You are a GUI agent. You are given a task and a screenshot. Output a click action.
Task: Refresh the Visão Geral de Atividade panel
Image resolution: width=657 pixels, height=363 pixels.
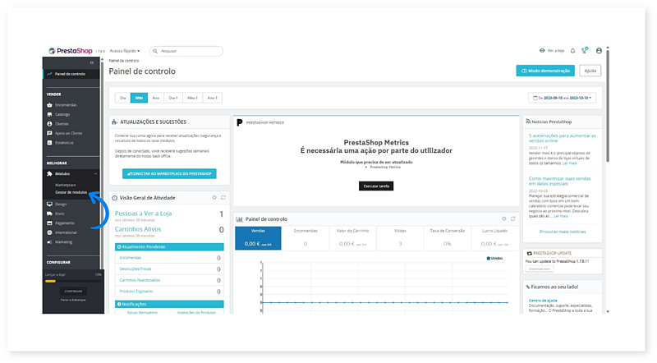[223, 197]
